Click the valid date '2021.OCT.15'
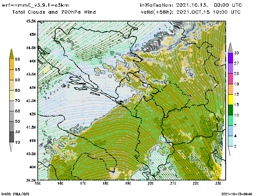259x196 pixels. [x=193, y=12]
